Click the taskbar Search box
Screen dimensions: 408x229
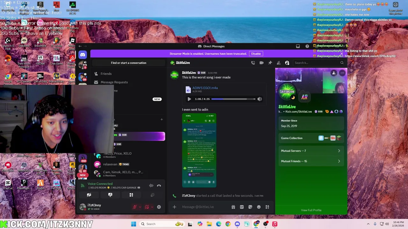point(163,224)
